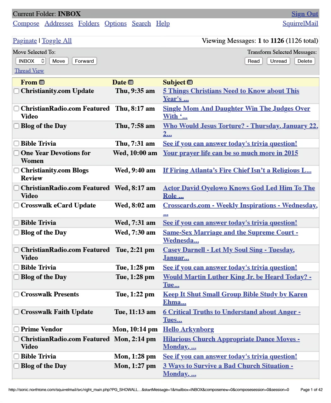Screen dimensions: 331x403
Task: Click the Toggle All link
Action: pyautogui.click(x=57, y=41)
